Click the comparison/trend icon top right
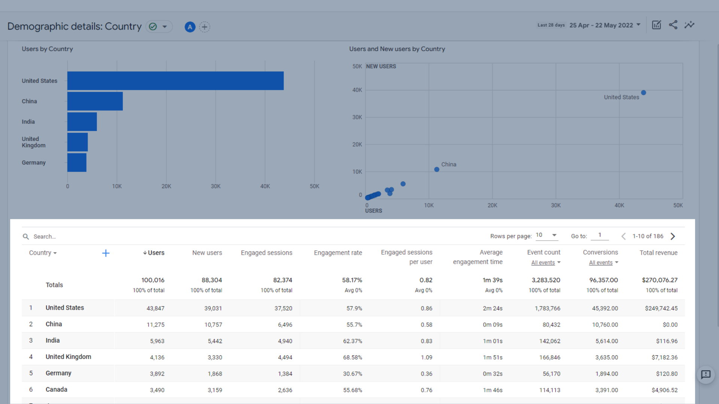Screen dimensions: 719x404 [x=689, y=25]
